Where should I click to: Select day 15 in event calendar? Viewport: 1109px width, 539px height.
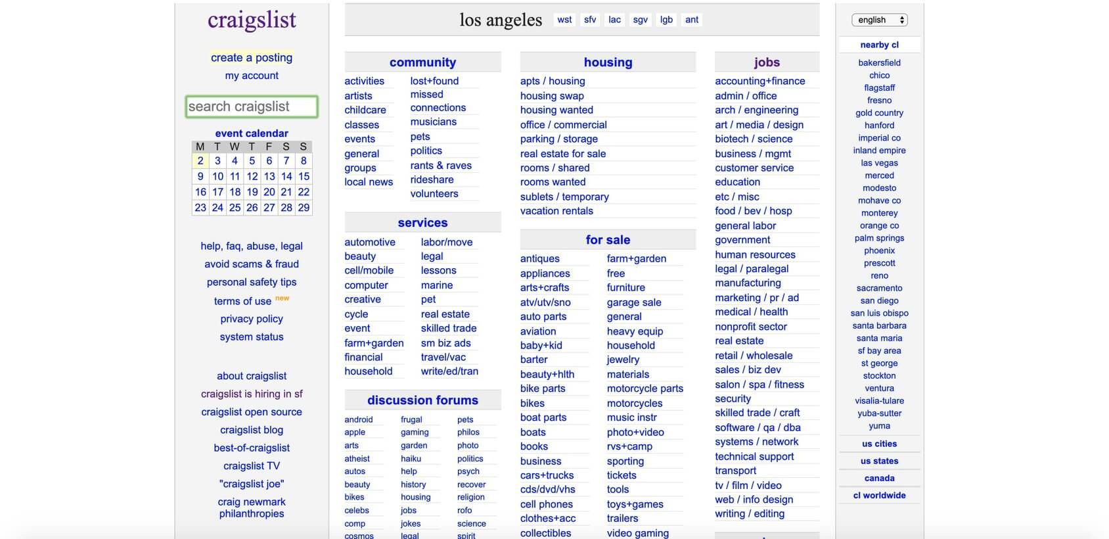pos(304,176)
